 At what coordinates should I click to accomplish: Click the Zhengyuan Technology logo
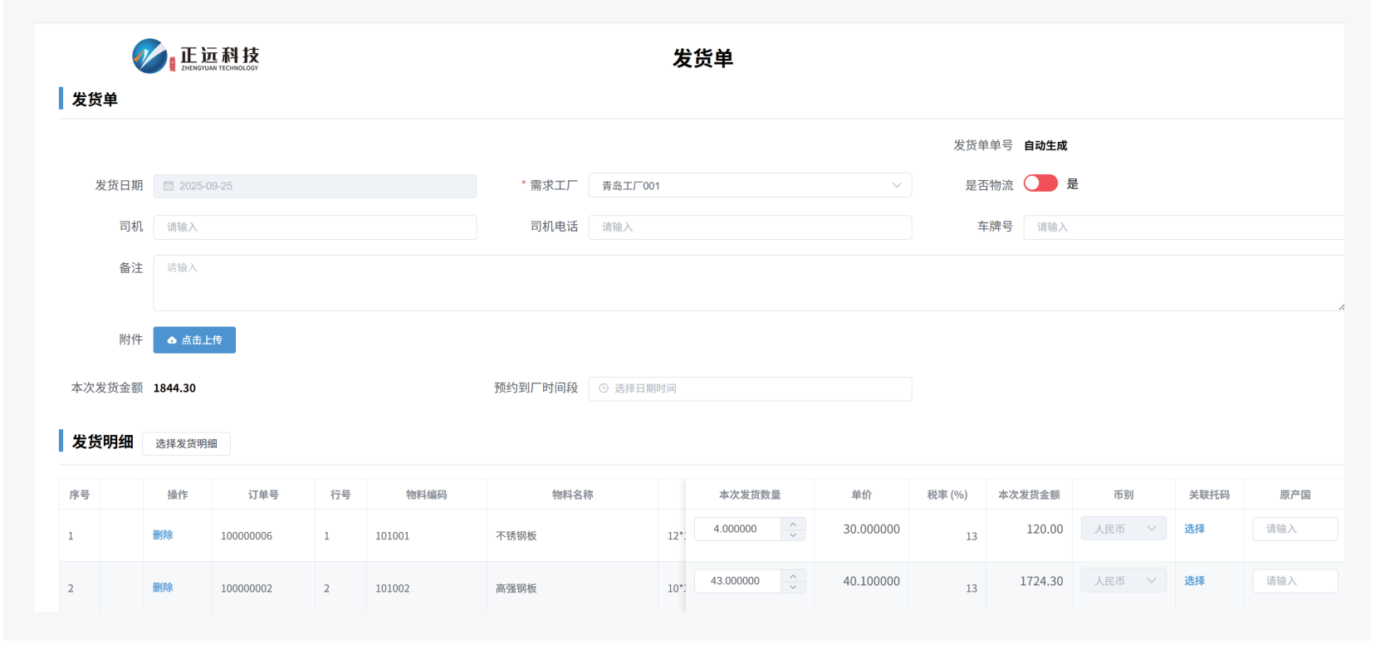[x=196, y=56]
